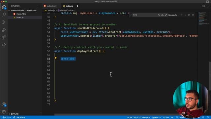
Task: Click the EXPLORER panel title
Action: [15, 6]
